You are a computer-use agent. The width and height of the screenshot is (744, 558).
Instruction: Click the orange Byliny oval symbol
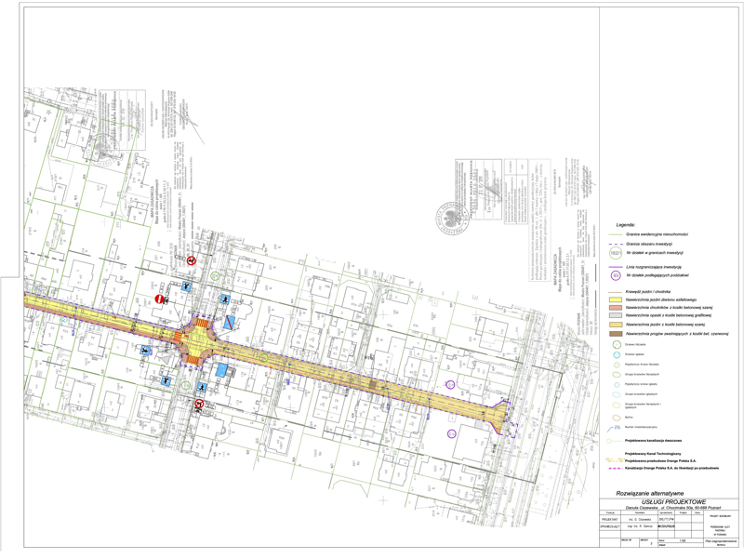point(615,418)
